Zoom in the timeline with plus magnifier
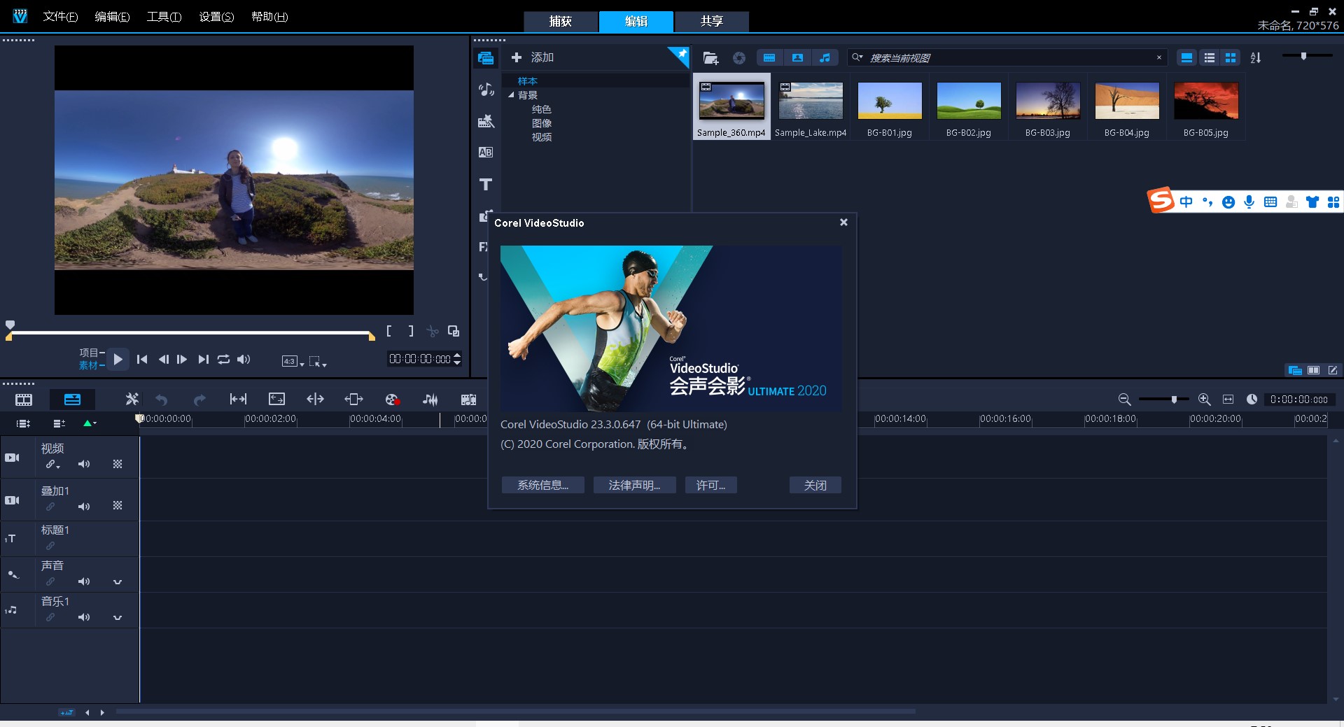Image resolution: width=1344 pixels, height=727 pixels. 1204,400
